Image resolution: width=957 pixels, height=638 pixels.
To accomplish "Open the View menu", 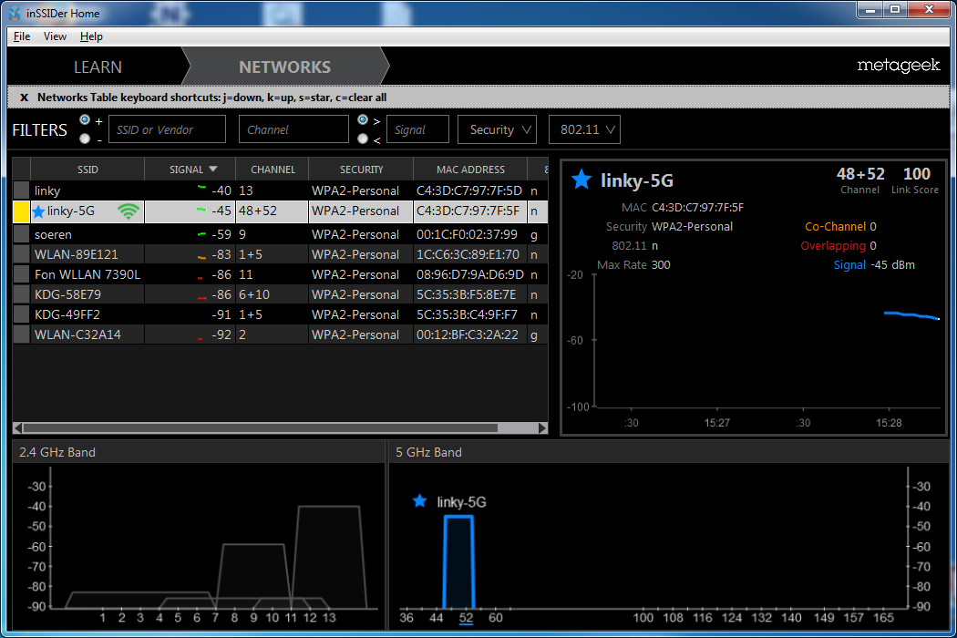I will click(55, 36).
